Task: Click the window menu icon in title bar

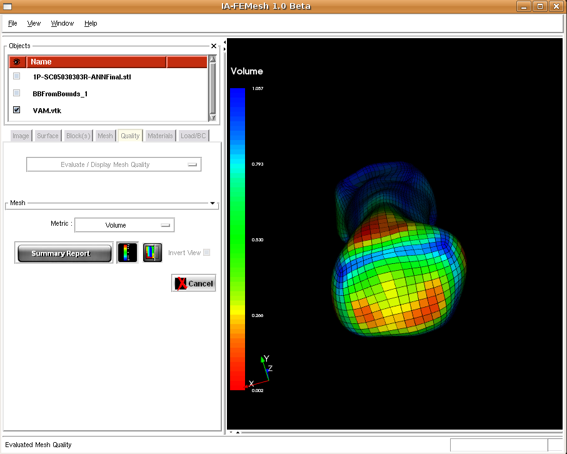Action: [x=8, y=6]
